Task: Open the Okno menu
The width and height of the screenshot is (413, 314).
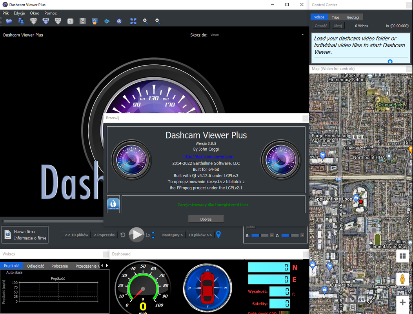Action: 35,13
